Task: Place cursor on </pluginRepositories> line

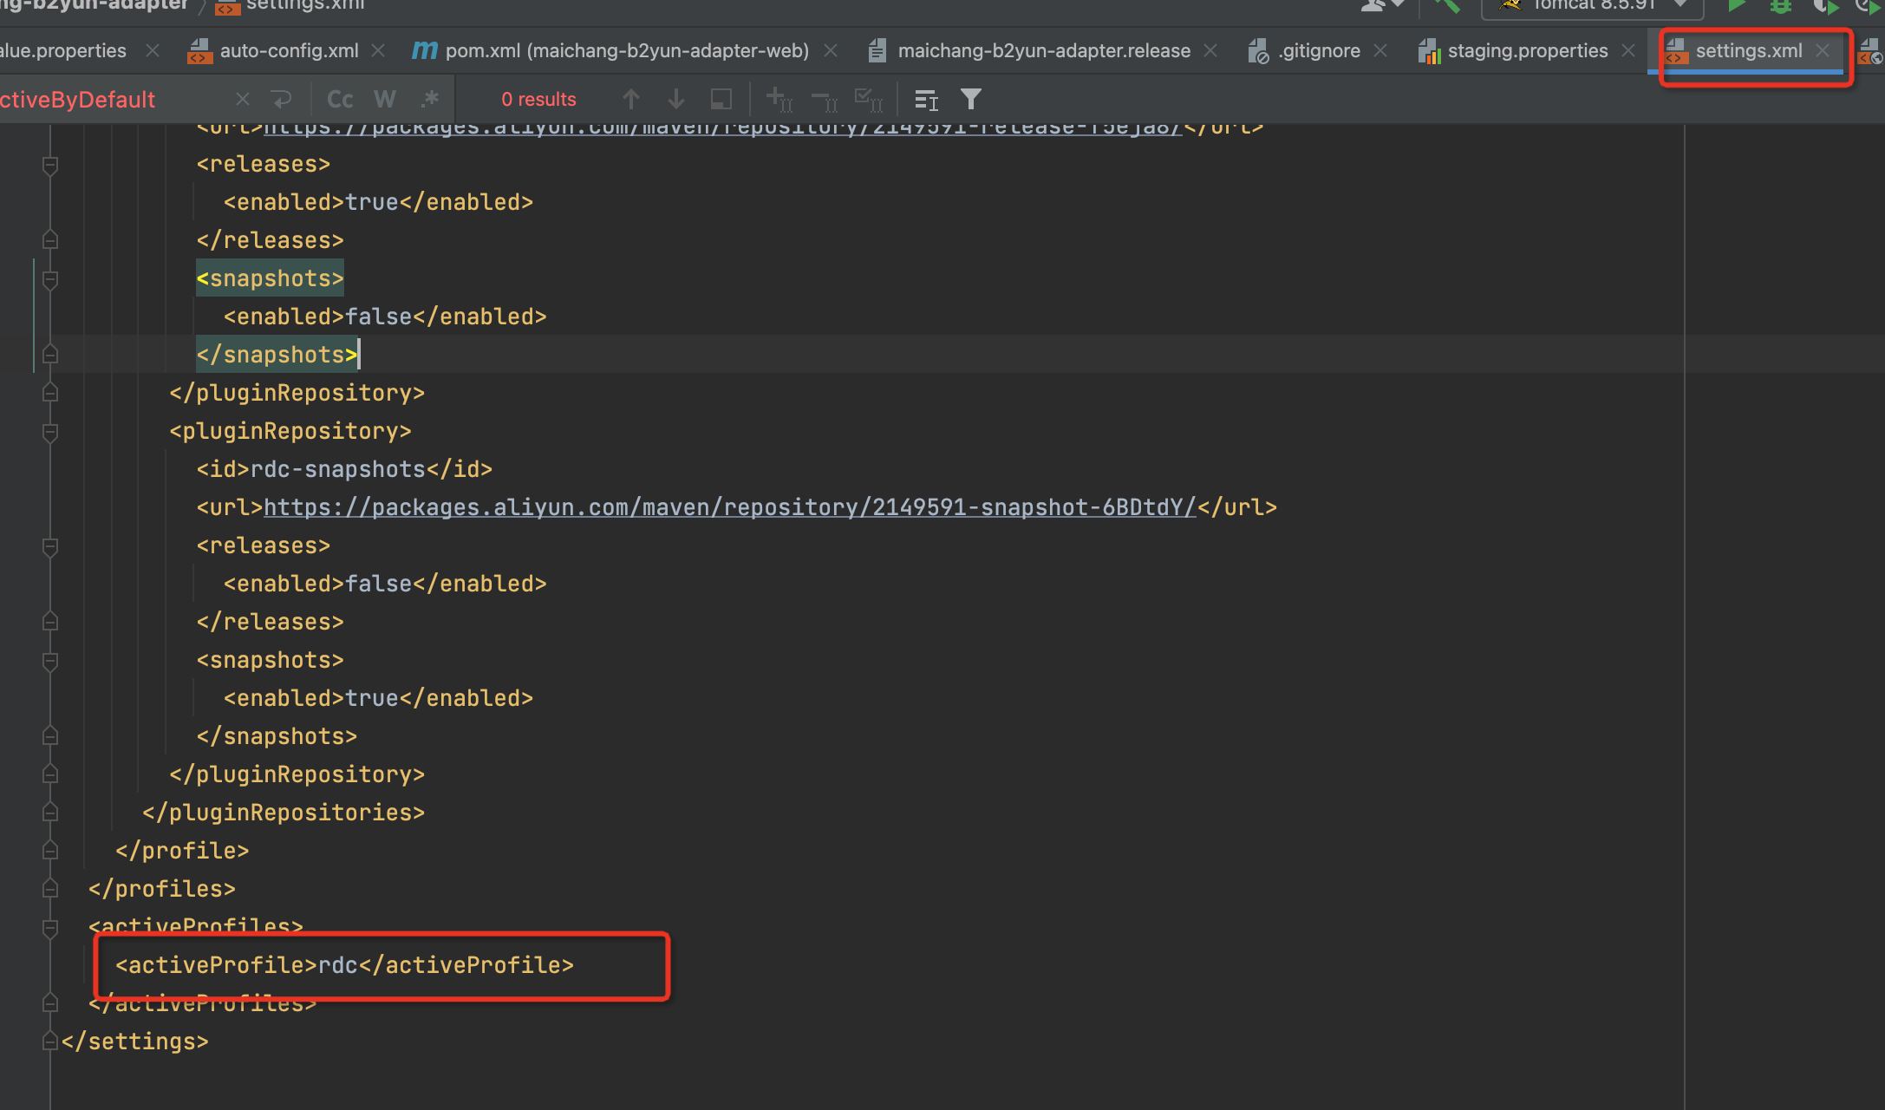Action: [x=284, y=813]
